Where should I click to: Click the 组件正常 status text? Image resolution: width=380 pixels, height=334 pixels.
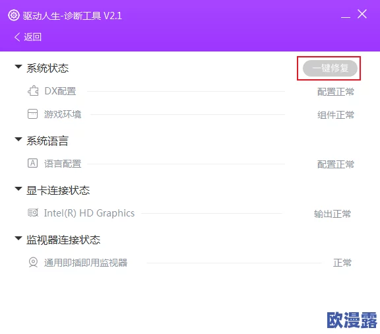[x=336, y=115]
